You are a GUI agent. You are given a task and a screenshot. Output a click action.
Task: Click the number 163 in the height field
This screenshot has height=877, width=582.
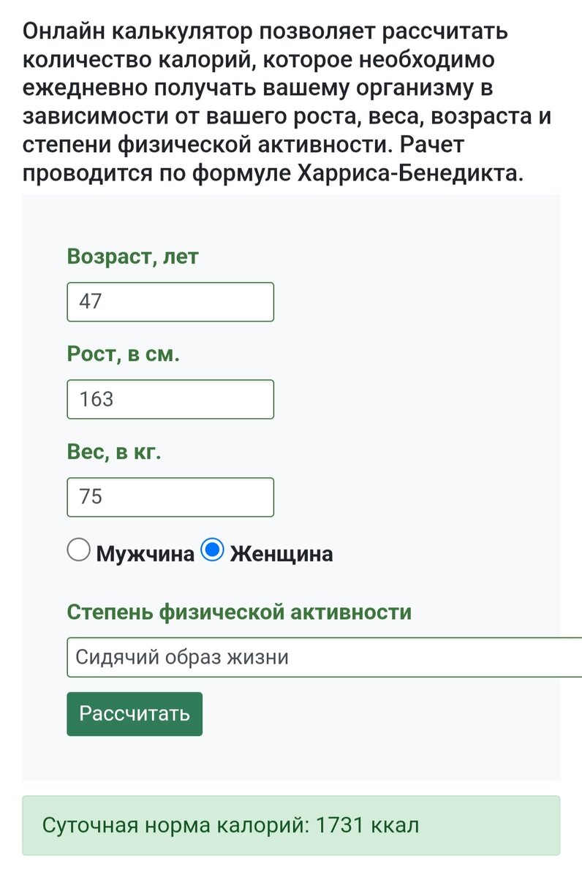(97, 399)
